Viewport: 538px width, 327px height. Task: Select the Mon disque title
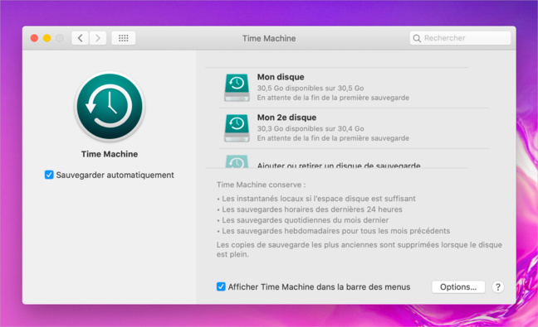tap(281, 77)
